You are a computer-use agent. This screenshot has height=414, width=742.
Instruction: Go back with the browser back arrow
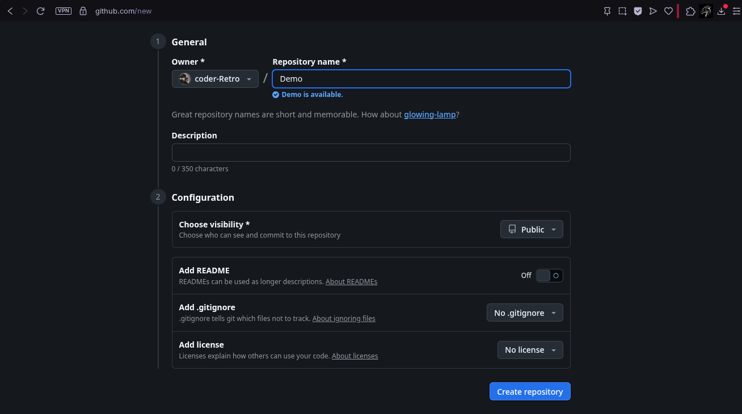[10, 11]
